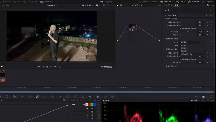The height and width of the screenshot is (122, 216).
Task: Select the arrow pointer tool in node editor
Action: pos(117,5)
